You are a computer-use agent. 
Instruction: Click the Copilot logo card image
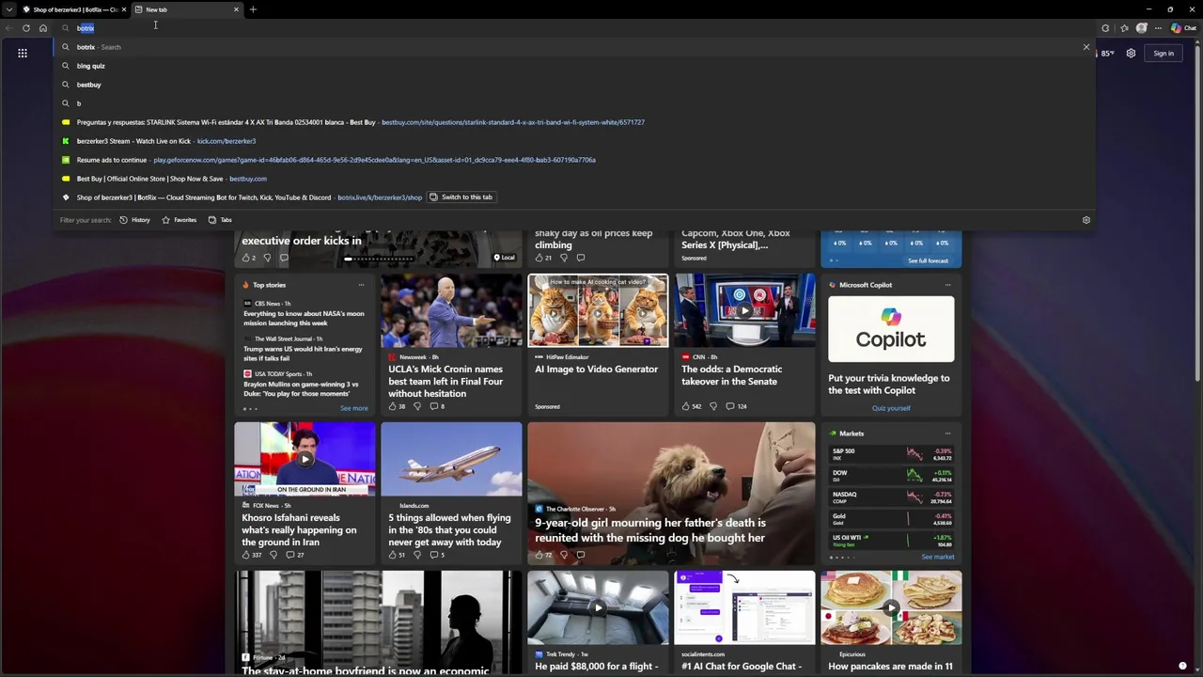click(x=891, y=329)
